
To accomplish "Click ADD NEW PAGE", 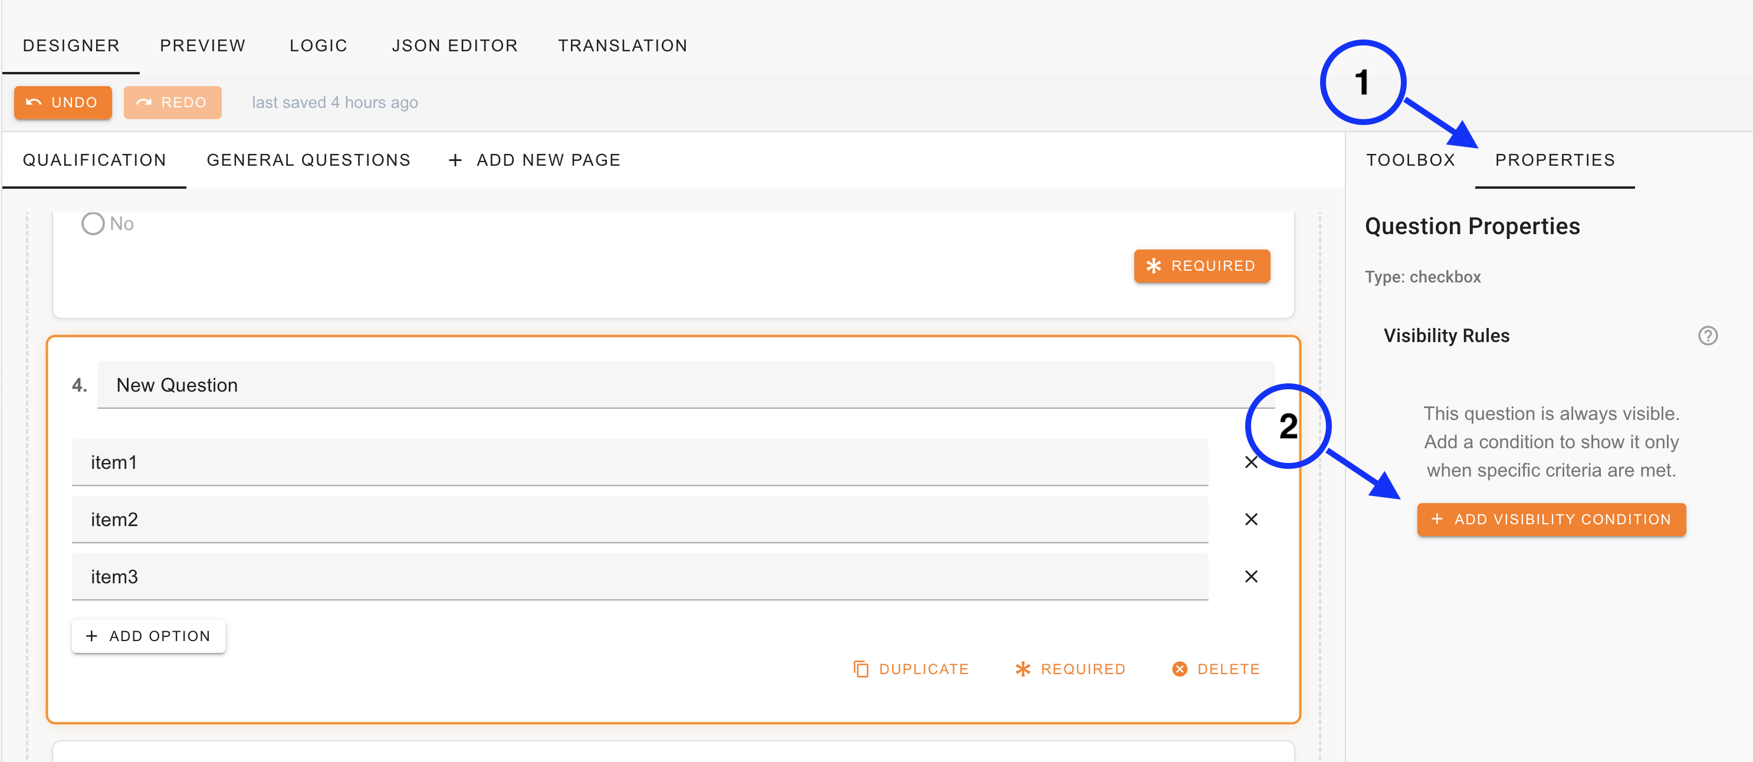I will click(535, 159).
